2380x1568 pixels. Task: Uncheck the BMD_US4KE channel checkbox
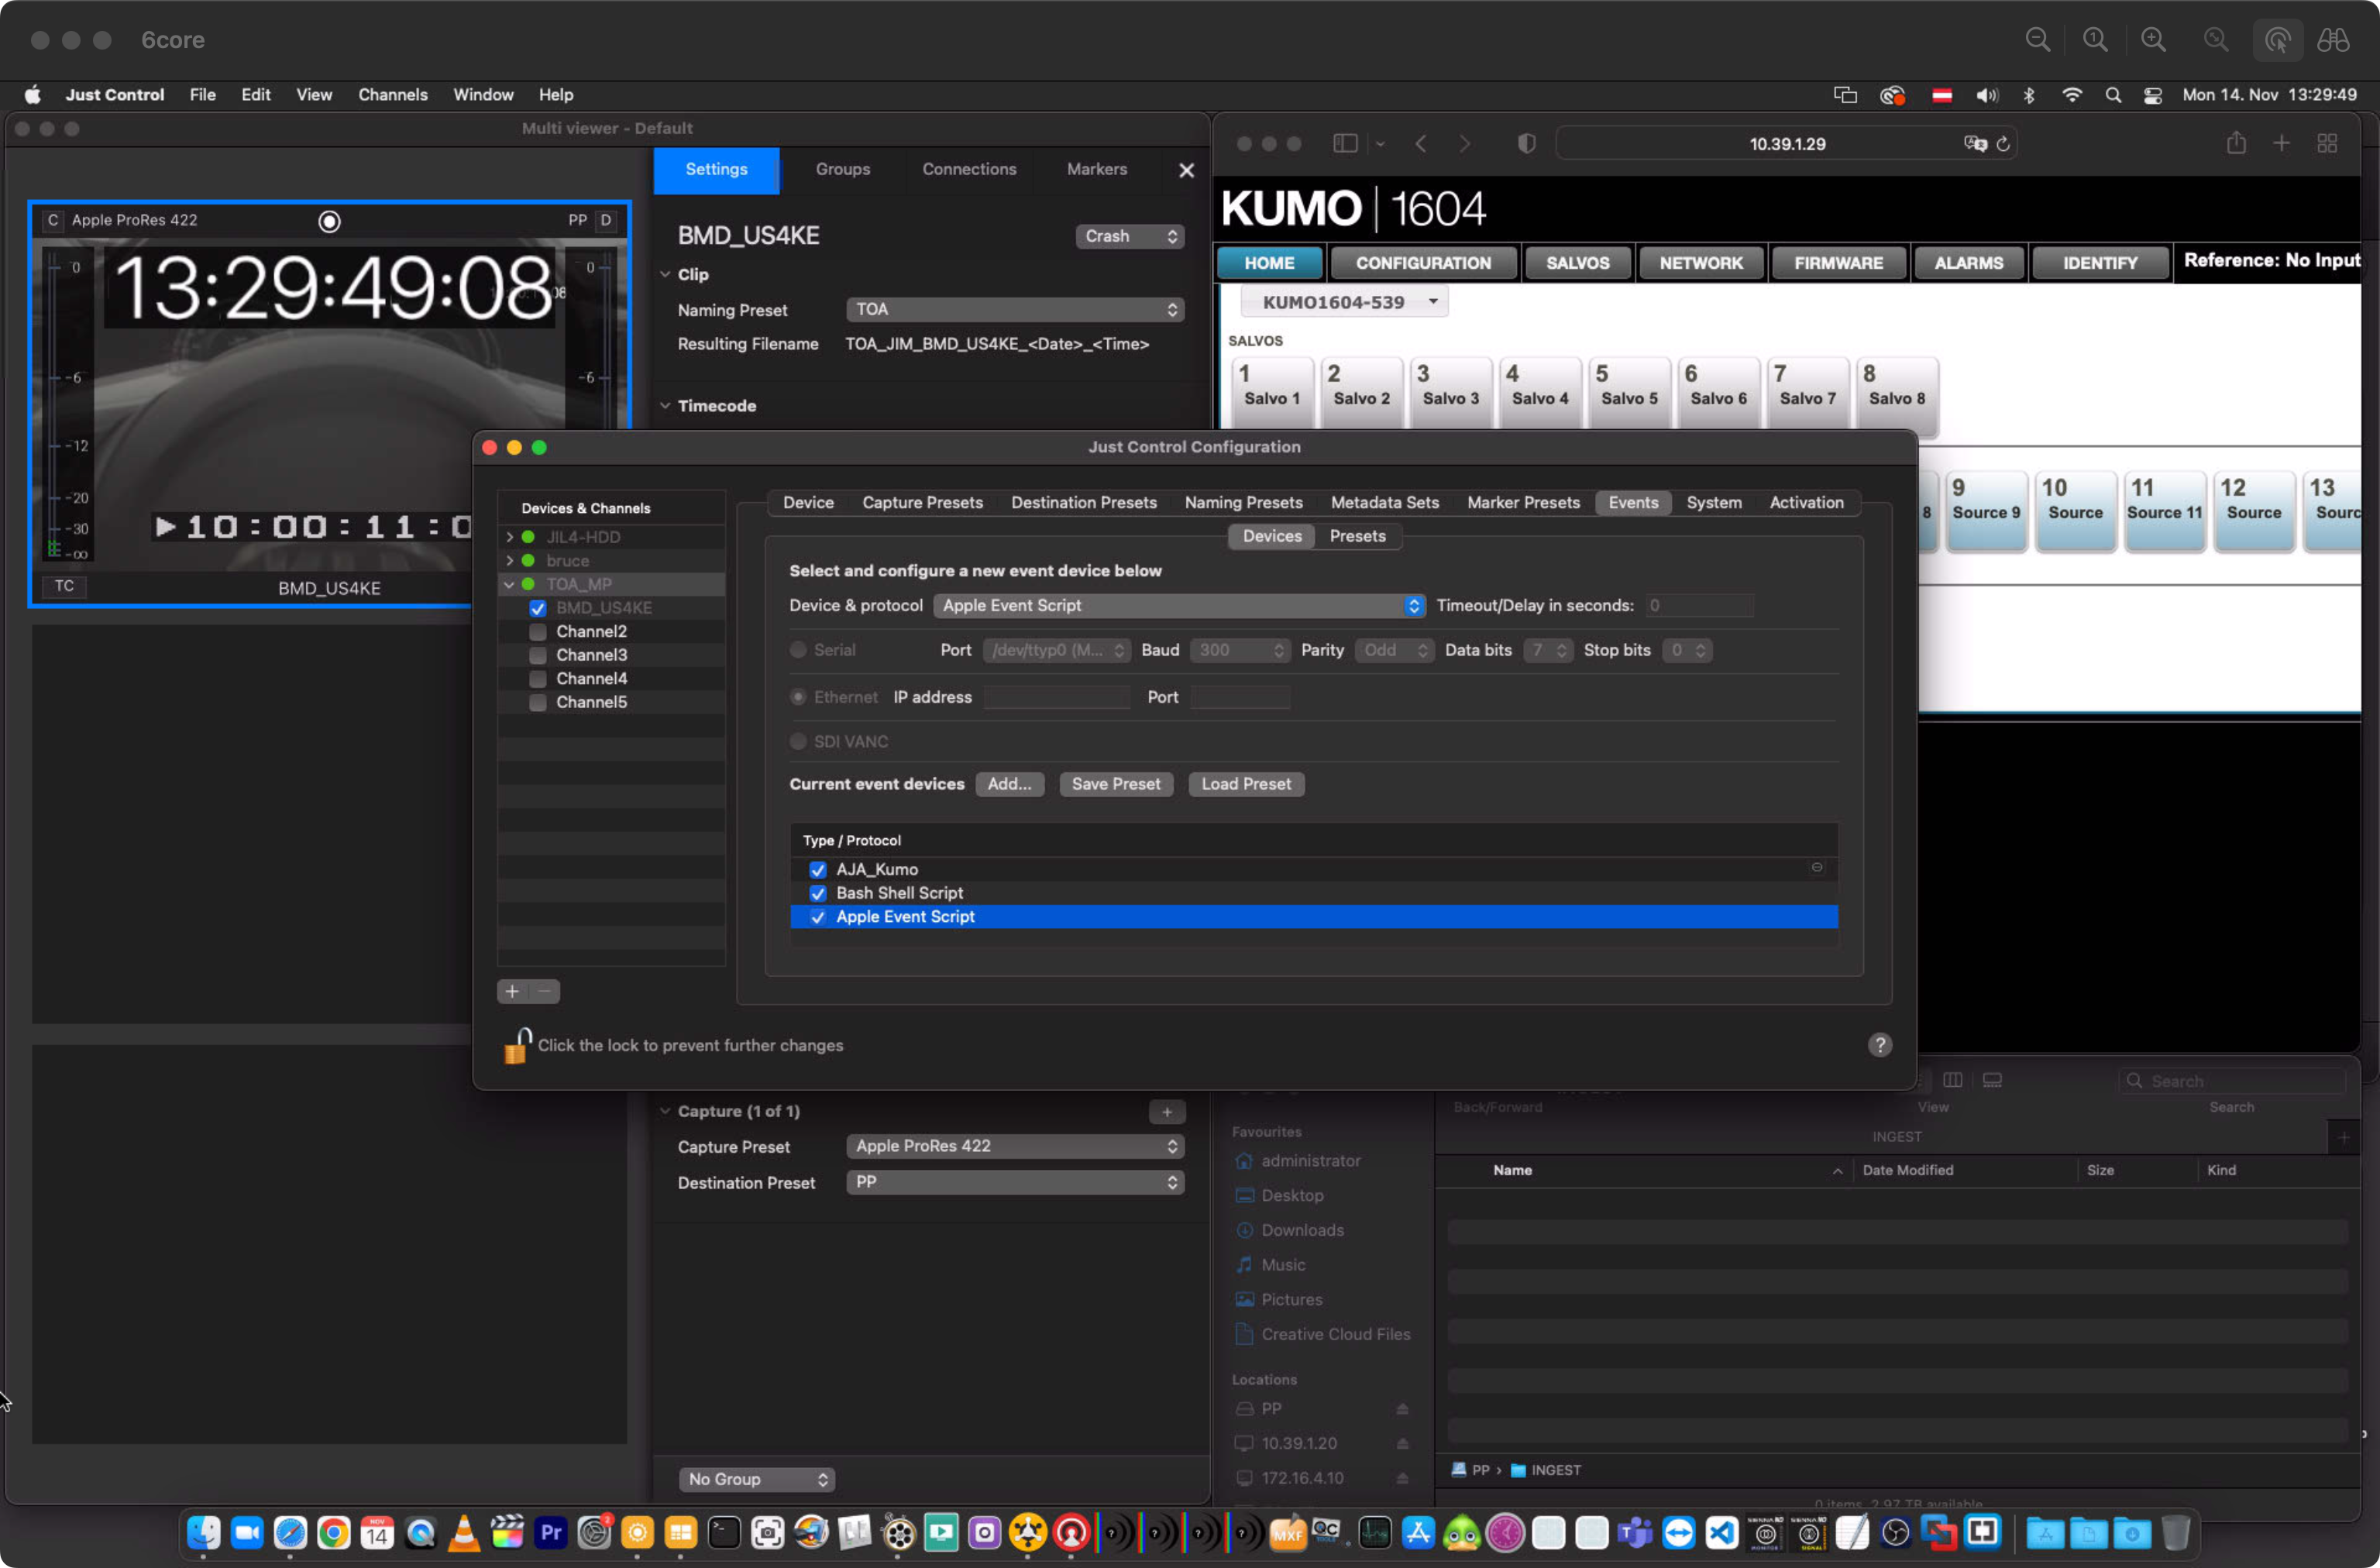[x=538, y=608]
